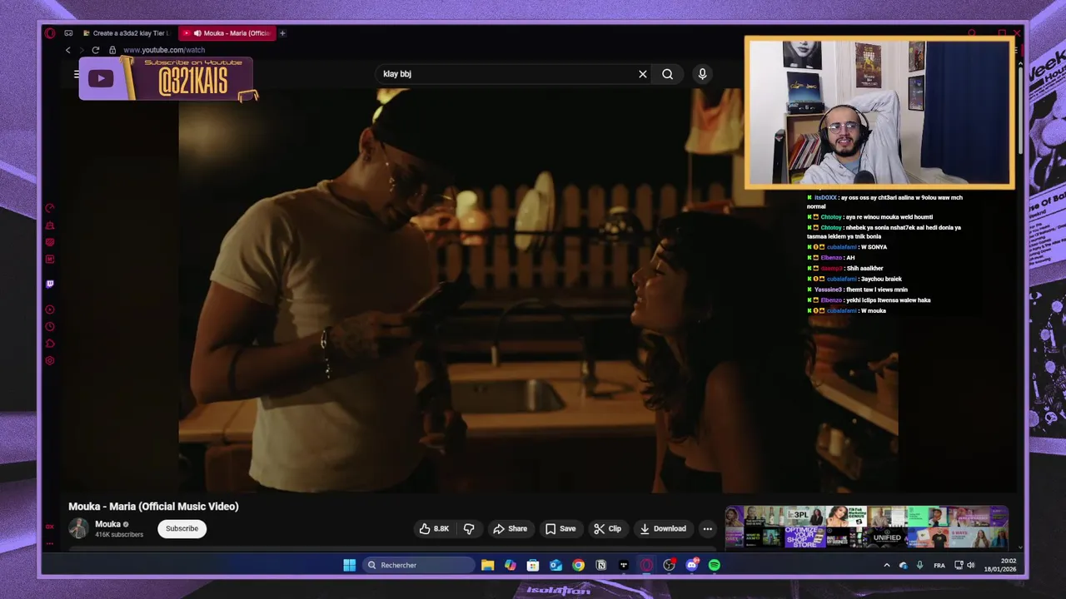
Task: Click chat message "W mouka"
Action: [x=874, y=310]
